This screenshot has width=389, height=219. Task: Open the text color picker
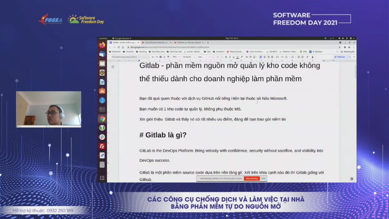click(x=238, y=57)
